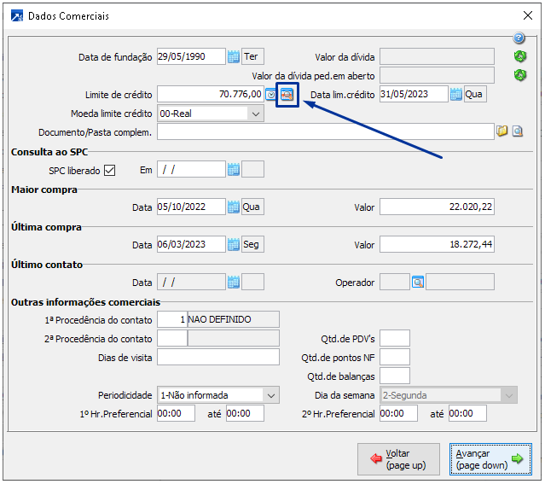The width and height of the screenshot is (545, 484).
Task: Open calendar for Última compra date
Action: (x=233, y=245)
